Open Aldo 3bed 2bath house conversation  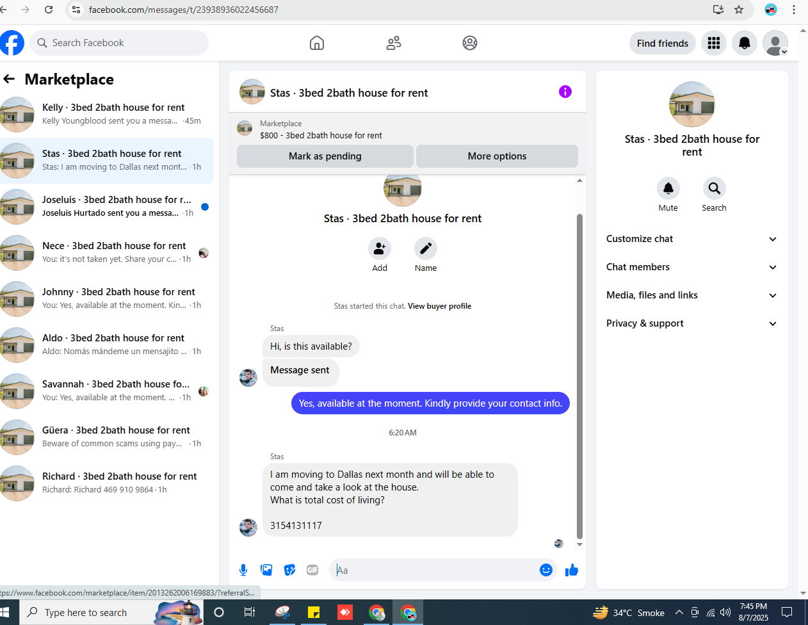(x=107, y=345)
